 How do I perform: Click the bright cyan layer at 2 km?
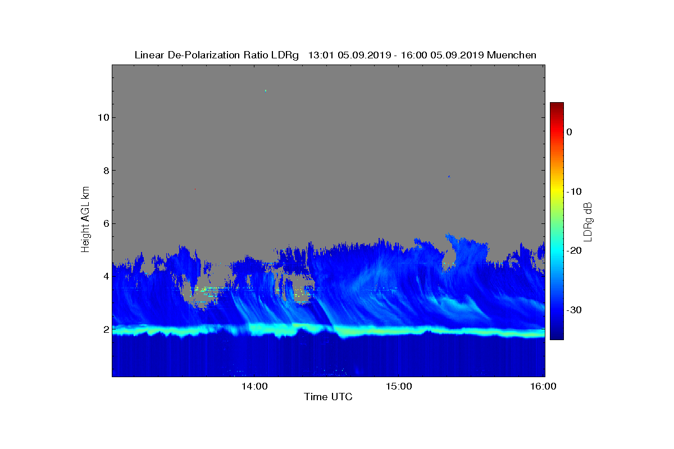329,331
